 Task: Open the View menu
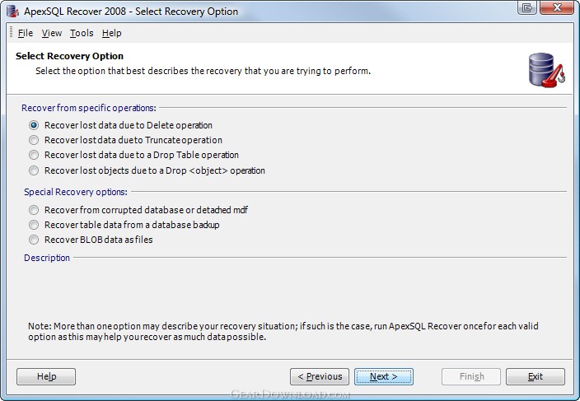point(51,33)
